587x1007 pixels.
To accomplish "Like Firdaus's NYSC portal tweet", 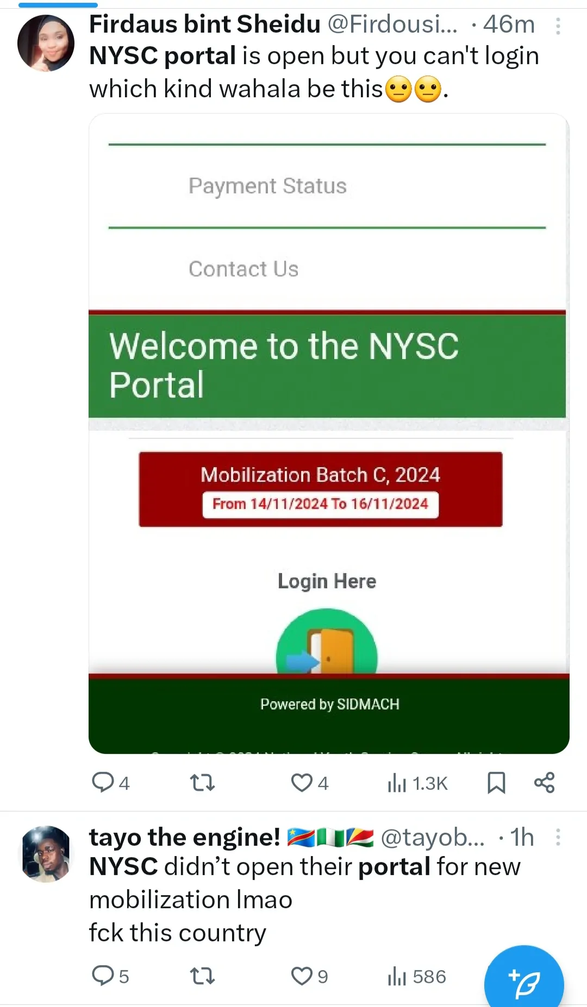I will pyautogui.click(x=302, y=783).
